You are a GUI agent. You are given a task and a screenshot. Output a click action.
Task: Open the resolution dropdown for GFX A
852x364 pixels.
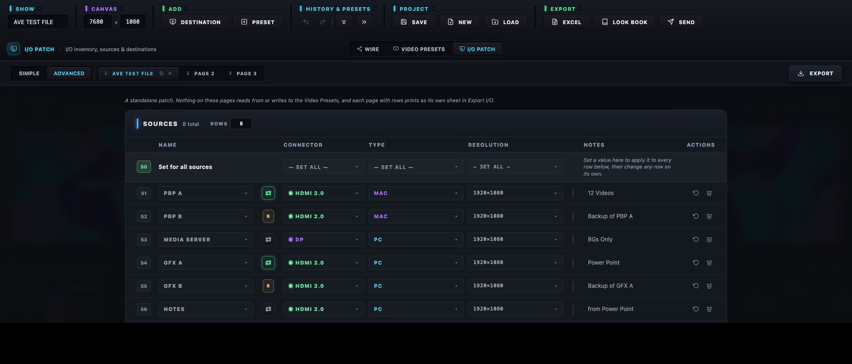tap(515, 263)
